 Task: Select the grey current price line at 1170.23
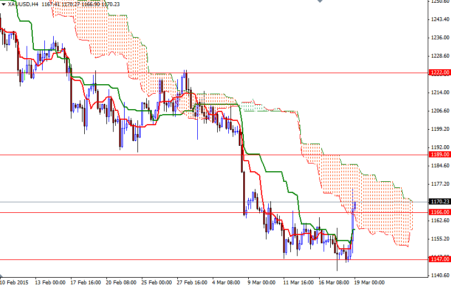214,202
